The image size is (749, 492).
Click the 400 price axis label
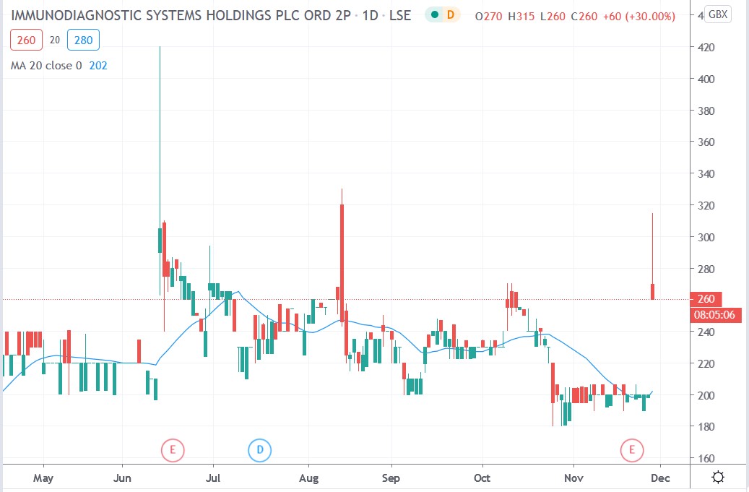pos(706,79)
